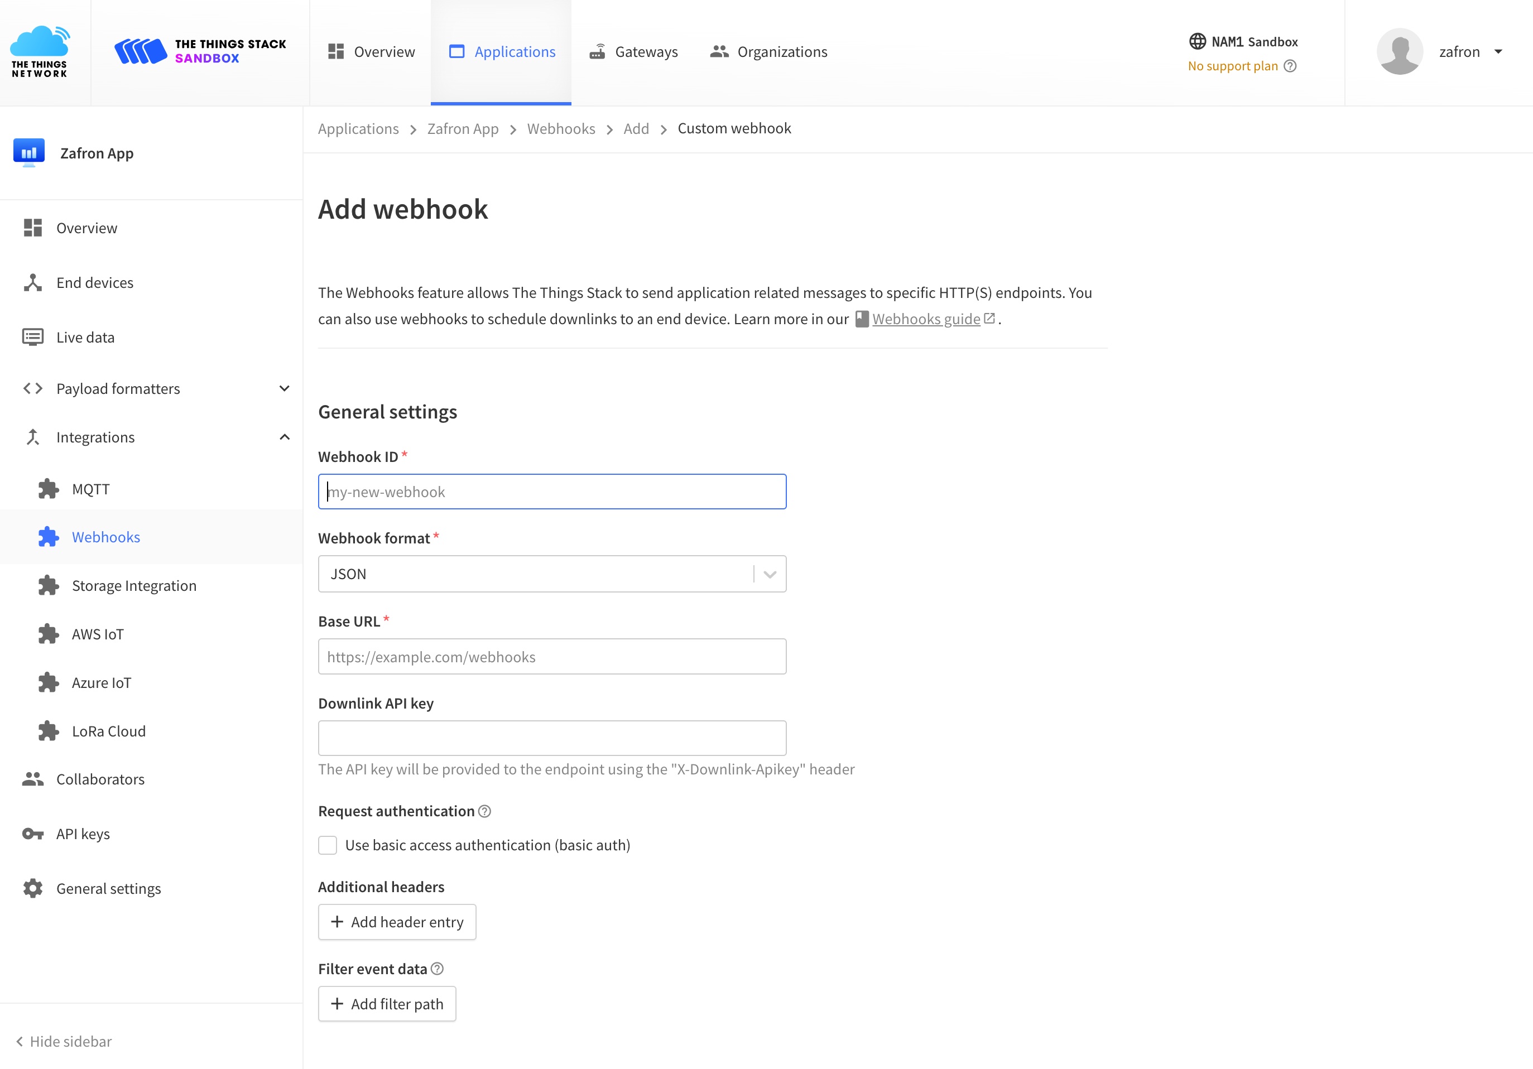This screenshot has width=1533, height=1069.
Task: Open the LoRa Cloud integration
Action: [x=109, y=730]
